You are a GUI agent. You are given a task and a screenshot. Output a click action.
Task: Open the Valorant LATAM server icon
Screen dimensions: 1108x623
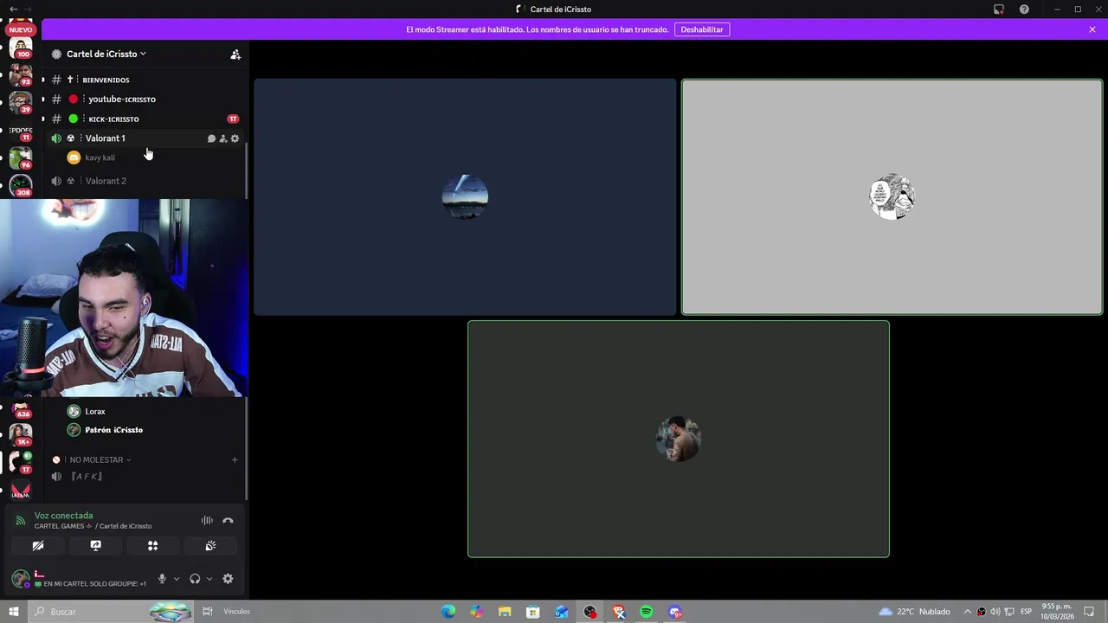pyautogui.click(x=21, y=491)
